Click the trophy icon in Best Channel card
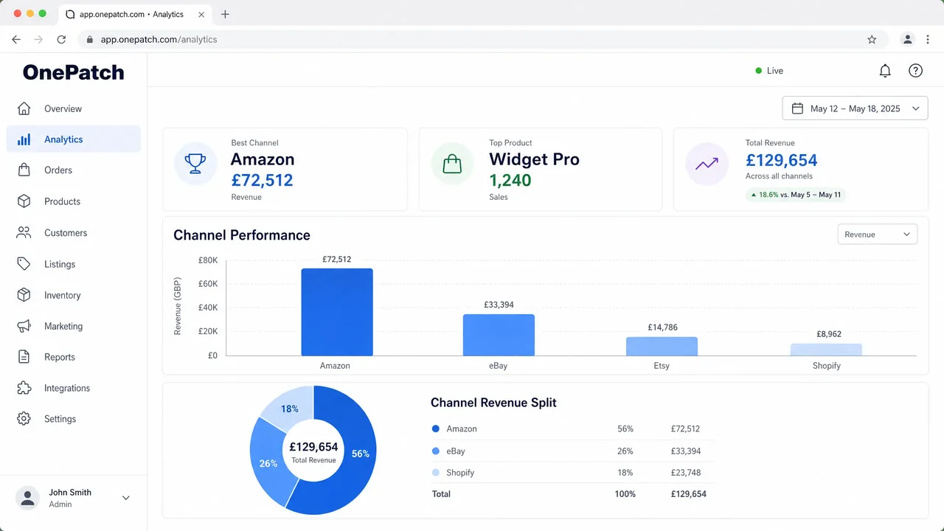 pyautogui.click(x=195, y=164)
